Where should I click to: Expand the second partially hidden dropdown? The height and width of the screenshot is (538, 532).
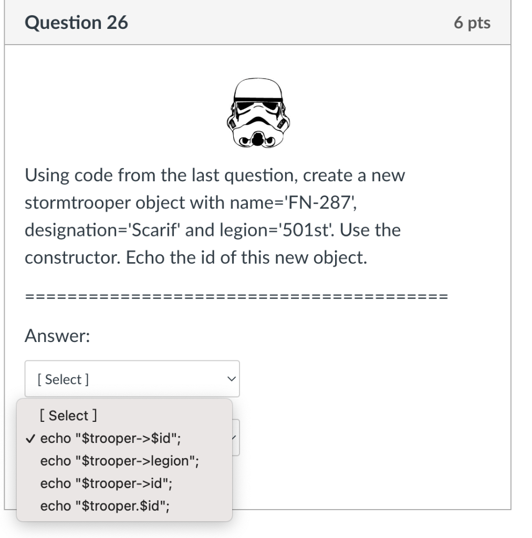236,438
